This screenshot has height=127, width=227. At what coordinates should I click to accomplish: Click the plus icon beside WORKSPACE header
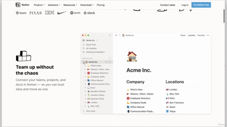[110, 58]
